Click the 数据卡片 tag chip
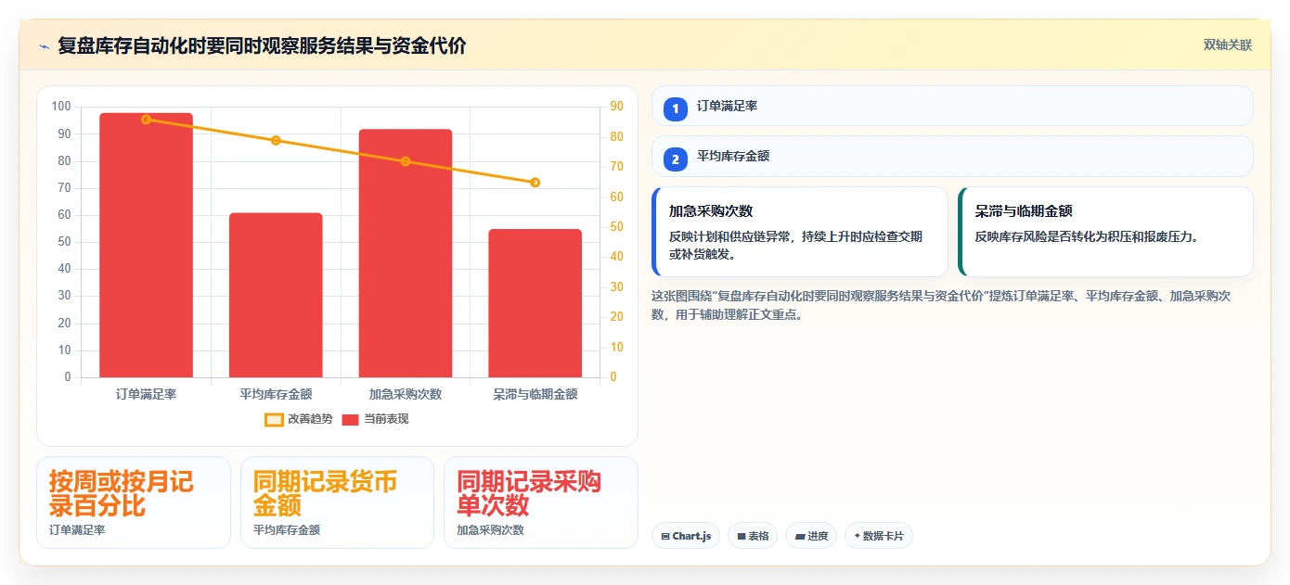 [878, 536]
